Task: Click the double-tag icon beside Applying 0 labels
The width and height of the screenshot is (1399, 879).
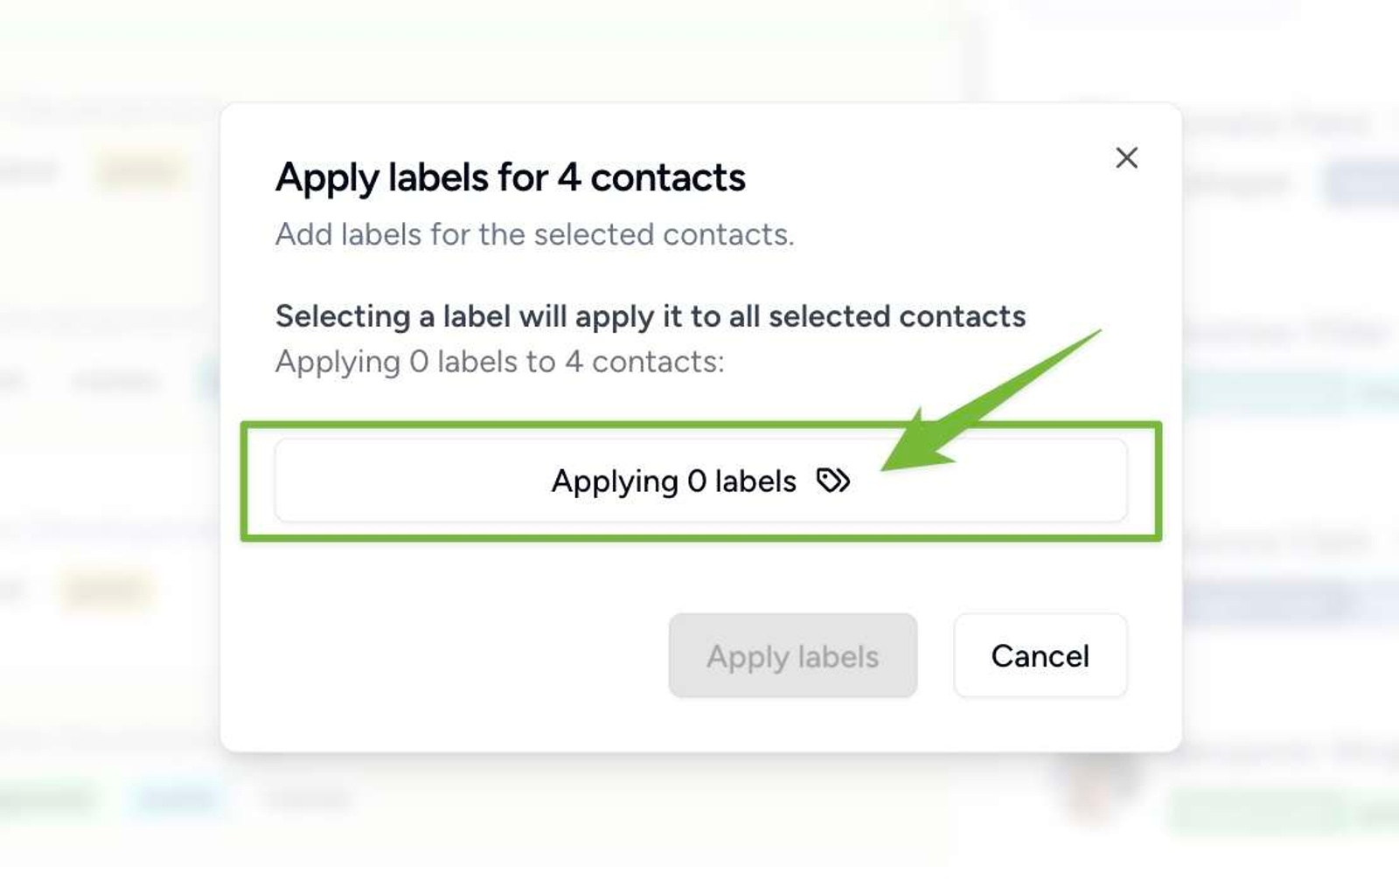Action: (832, 481)
